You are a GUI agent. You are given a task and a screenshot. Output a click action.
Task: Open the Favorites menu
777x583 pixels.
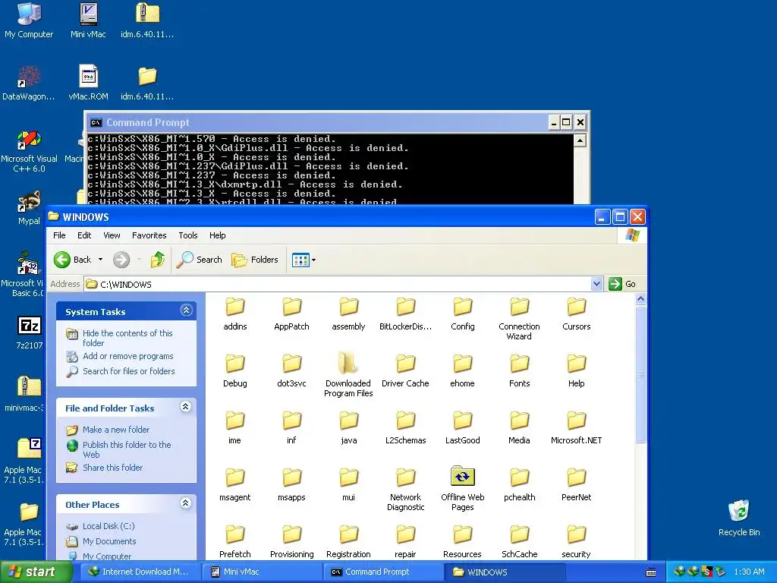(x=149, y=235)
